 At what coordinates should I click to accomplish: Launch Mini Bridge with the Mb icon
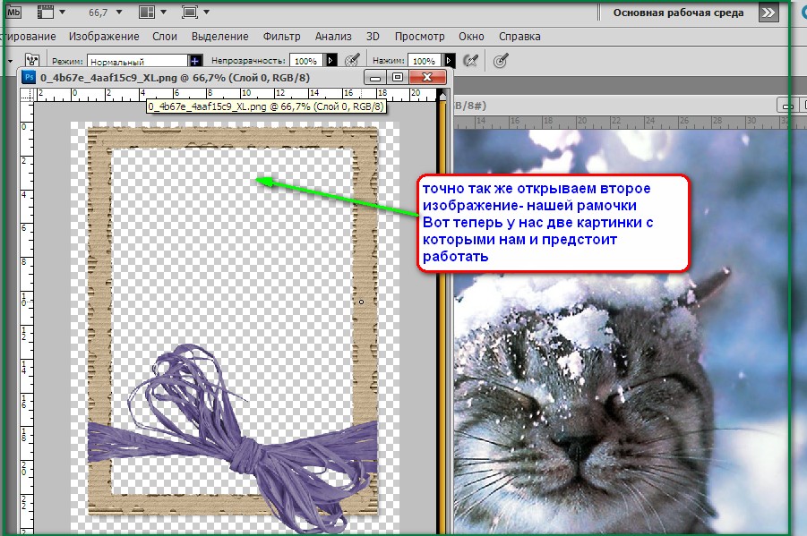[x=9, y=13]
